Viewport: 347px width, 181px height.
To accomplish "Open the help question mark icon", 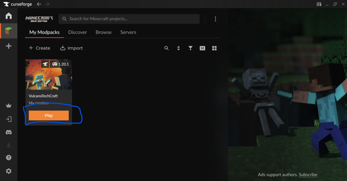I will (x=9, y=158).
